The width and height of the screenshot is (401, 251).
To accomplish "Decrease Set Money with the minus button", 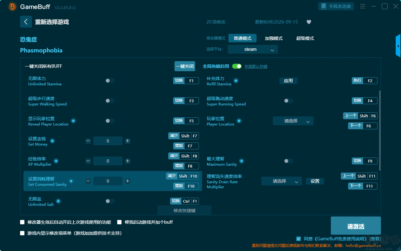I will tap(88, 141).
